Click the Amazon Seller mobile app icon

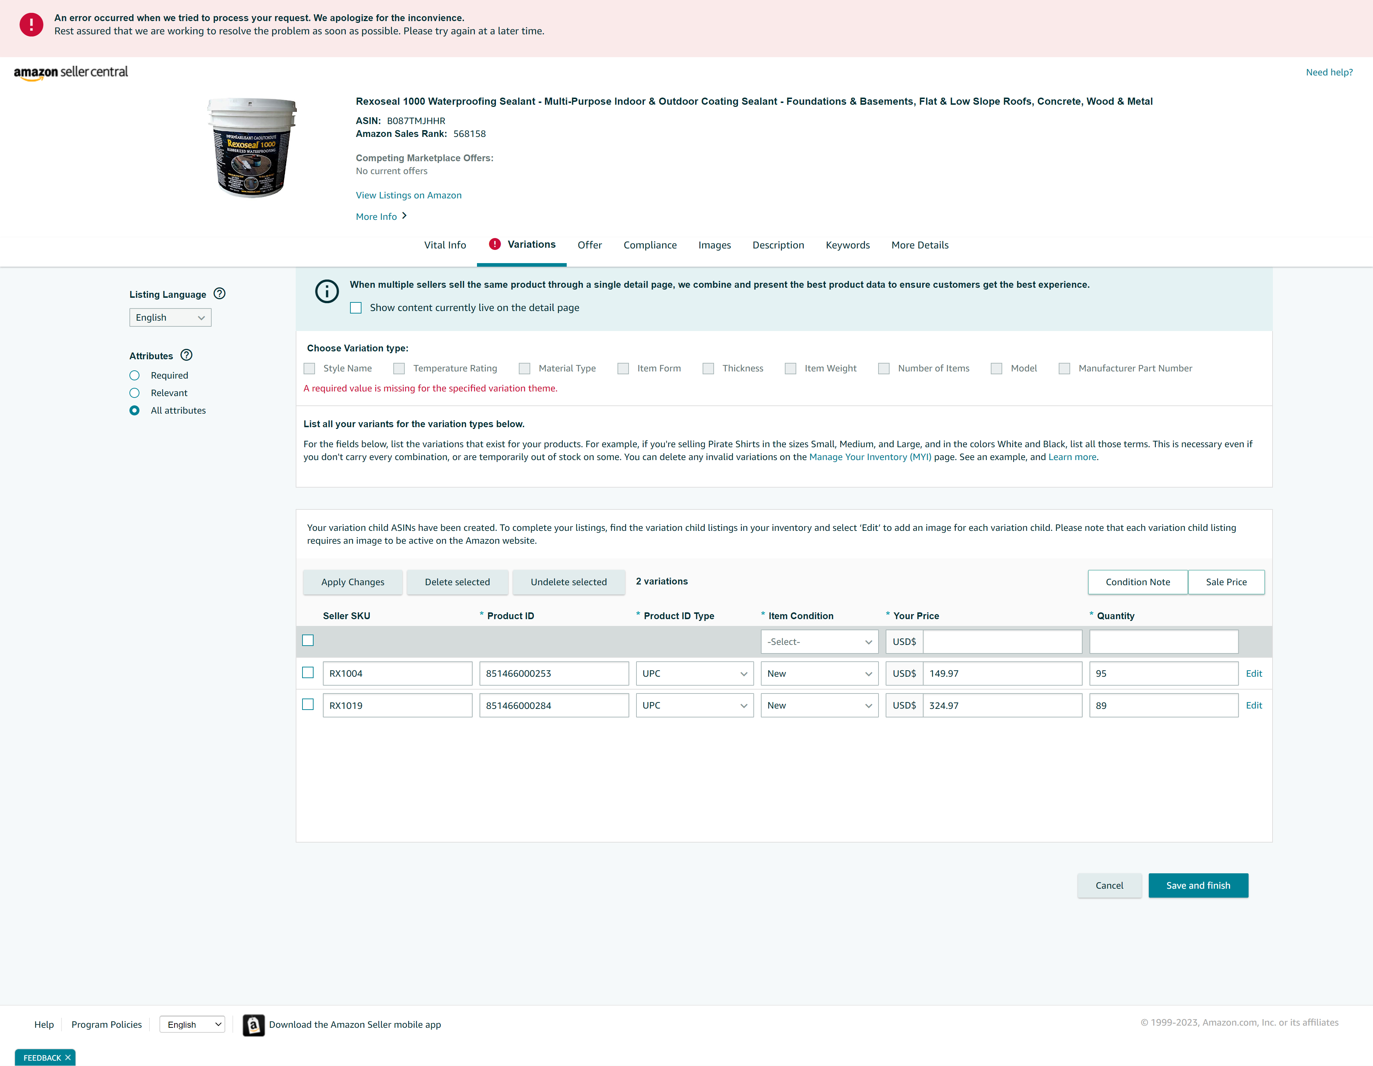pos(254,1025)
